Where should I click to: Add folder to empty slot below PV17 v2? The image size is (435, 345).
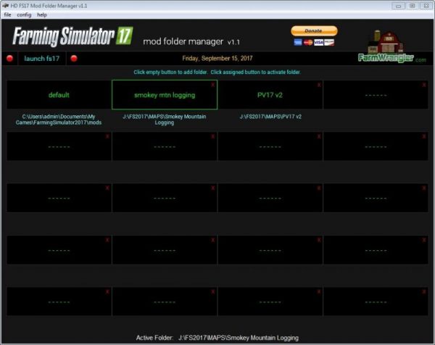tap(270, 146)
